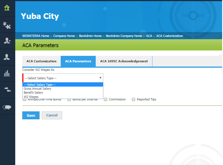Go to BenAdmin Company Home breadcrumb
Image resolution: width=223 pixels, height=165 pixels.
124,36
